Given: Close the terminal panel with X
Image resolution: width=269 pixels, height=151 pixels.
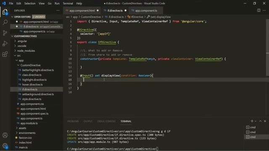Looking at the screenshot, I should point(265,121).
